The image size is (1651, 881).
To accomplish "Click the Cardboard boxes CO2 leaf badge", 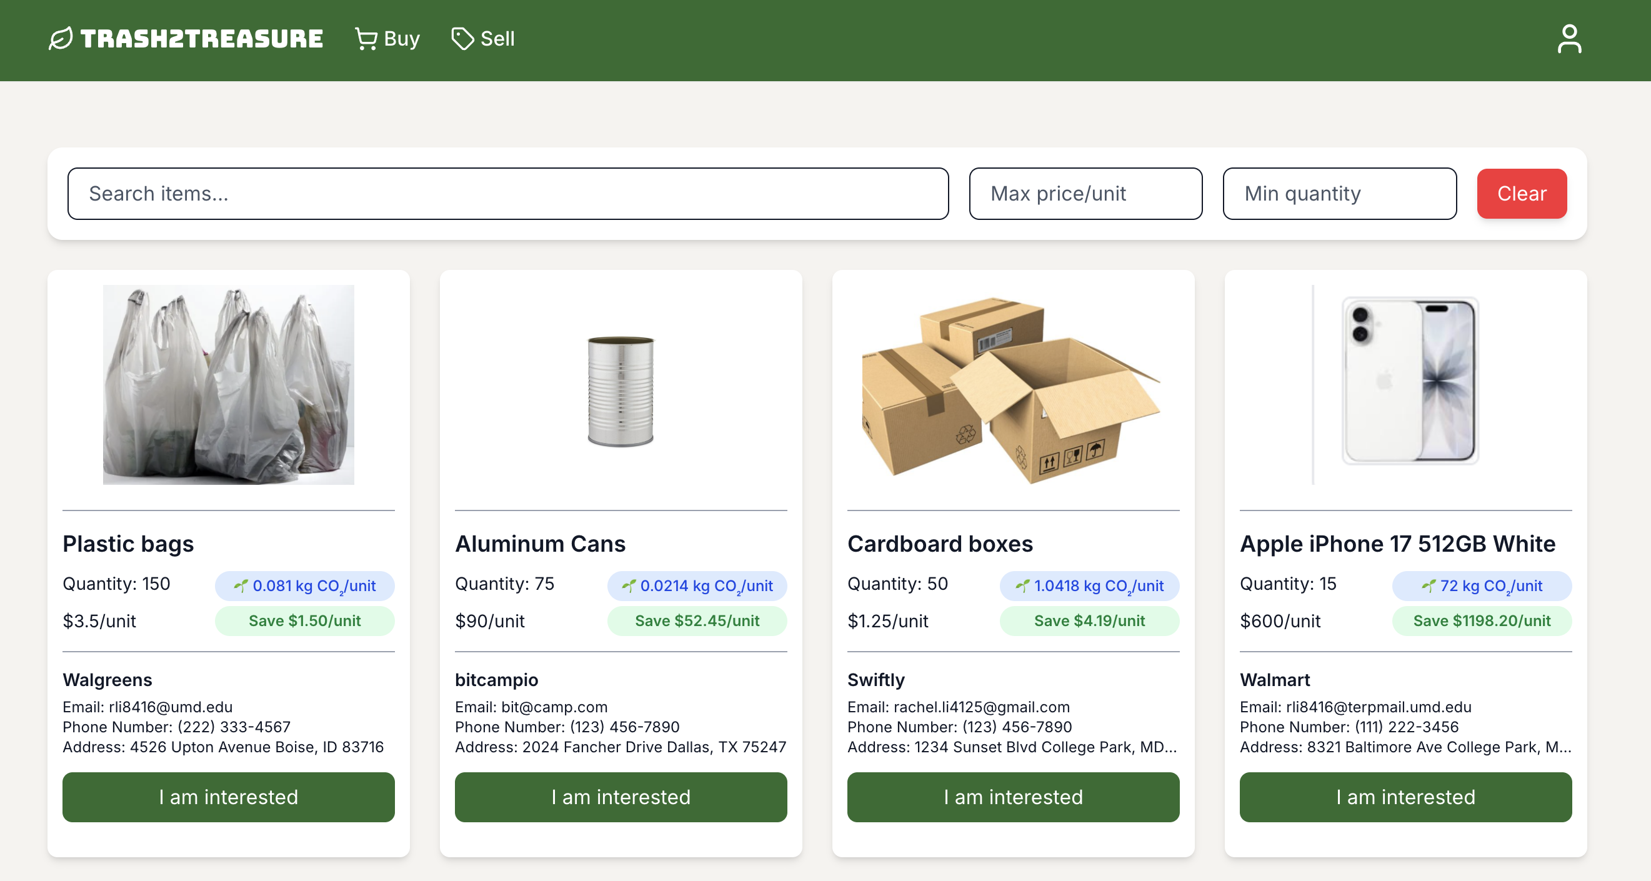I will pyautogui.click(x=1089, y=585).
